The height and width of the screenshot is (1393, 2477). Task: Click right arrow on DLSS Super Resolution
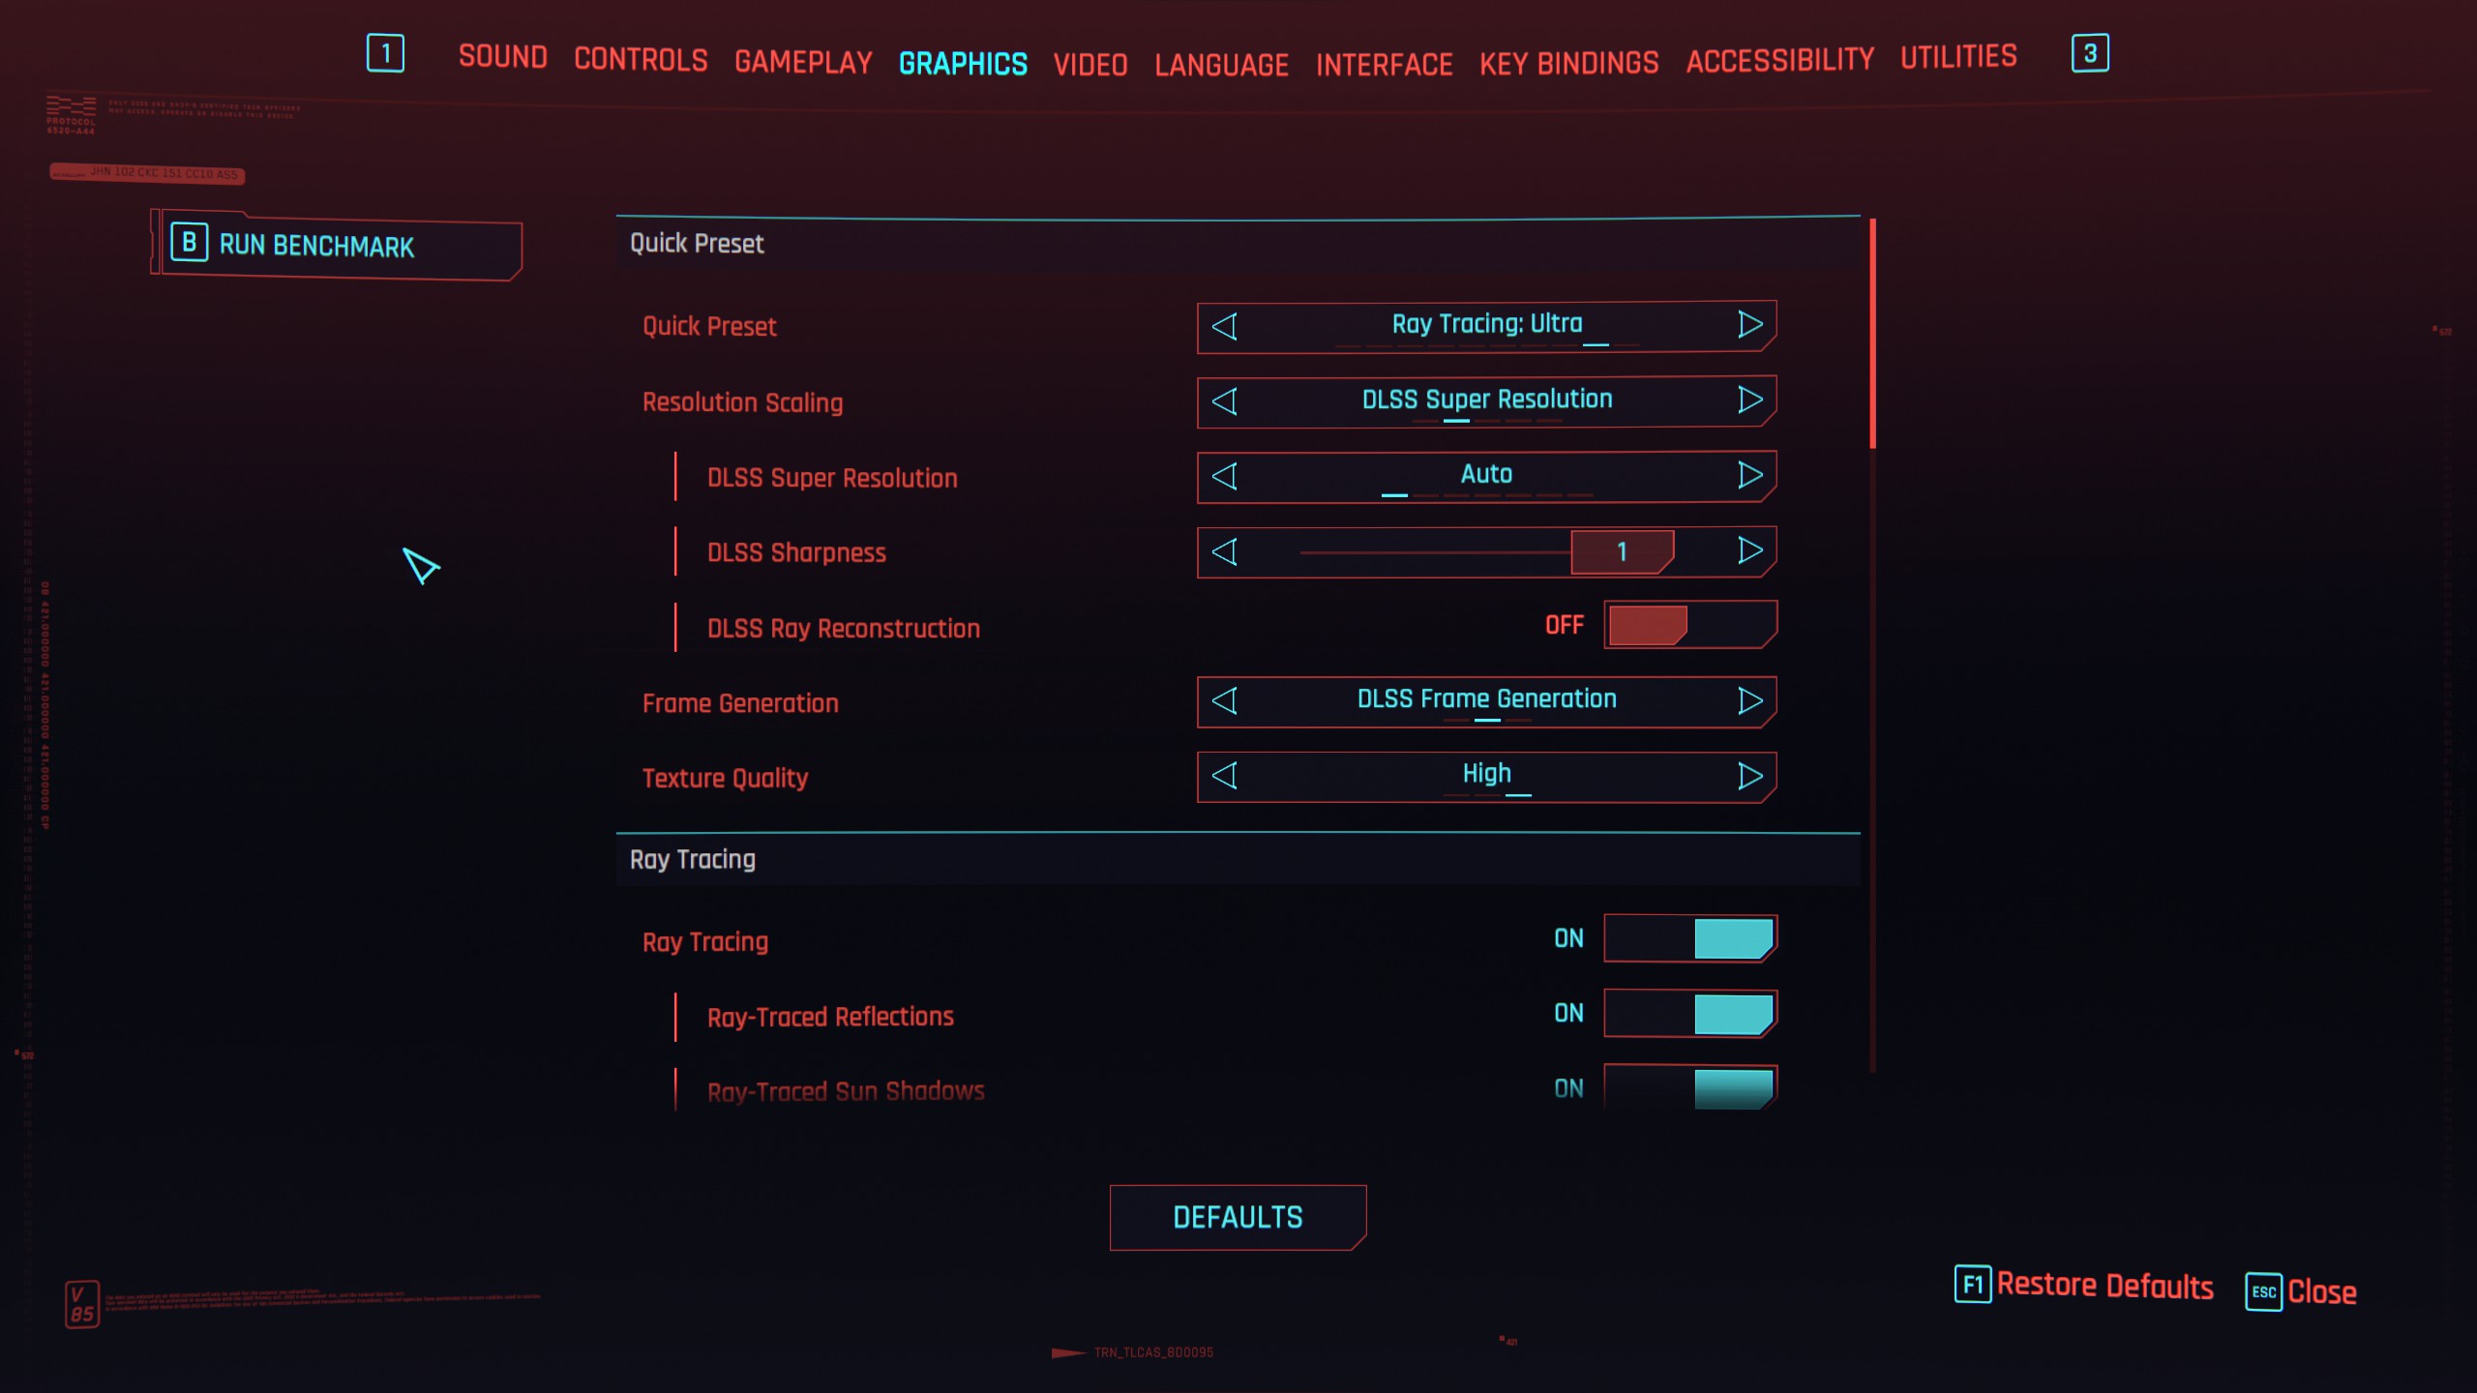point(1748,475)
